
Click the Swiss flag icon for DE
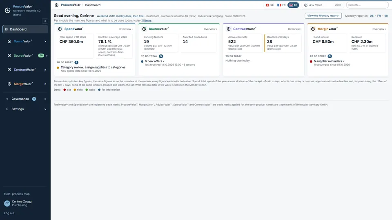pyautogui.click(x=267, y=5)
